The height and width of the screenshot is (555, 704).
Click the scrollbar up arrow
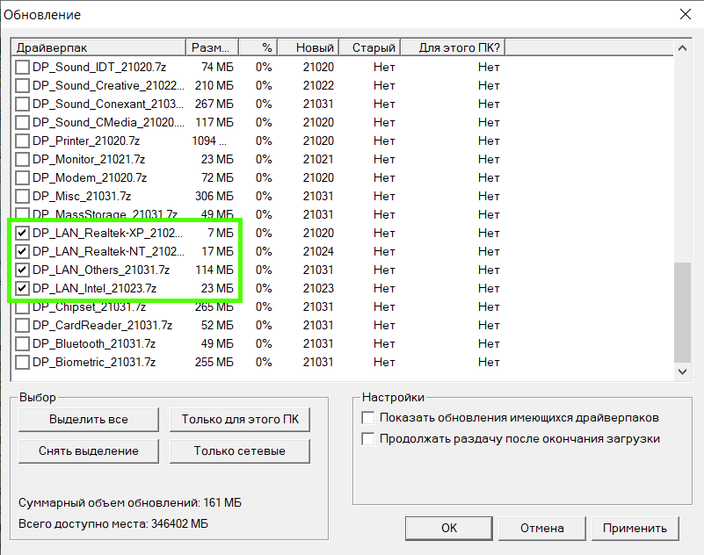[682, 48]
